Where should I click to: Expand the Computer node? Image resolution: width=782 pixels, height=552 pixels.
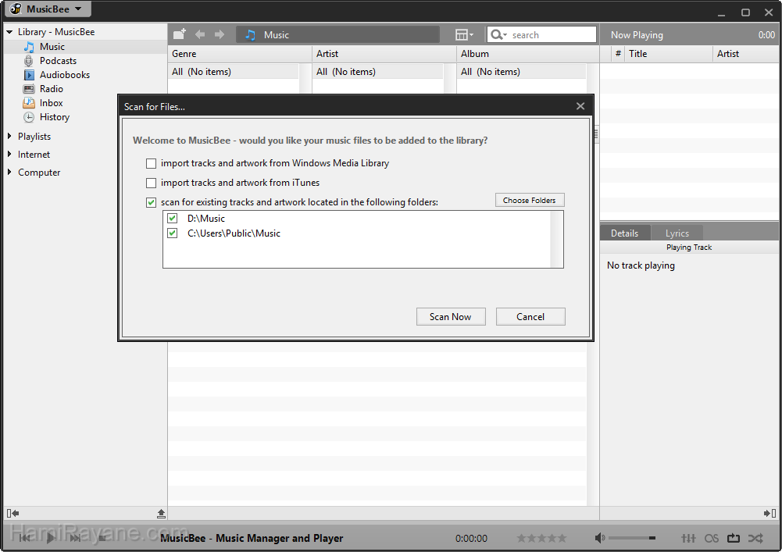click(9, 172)
